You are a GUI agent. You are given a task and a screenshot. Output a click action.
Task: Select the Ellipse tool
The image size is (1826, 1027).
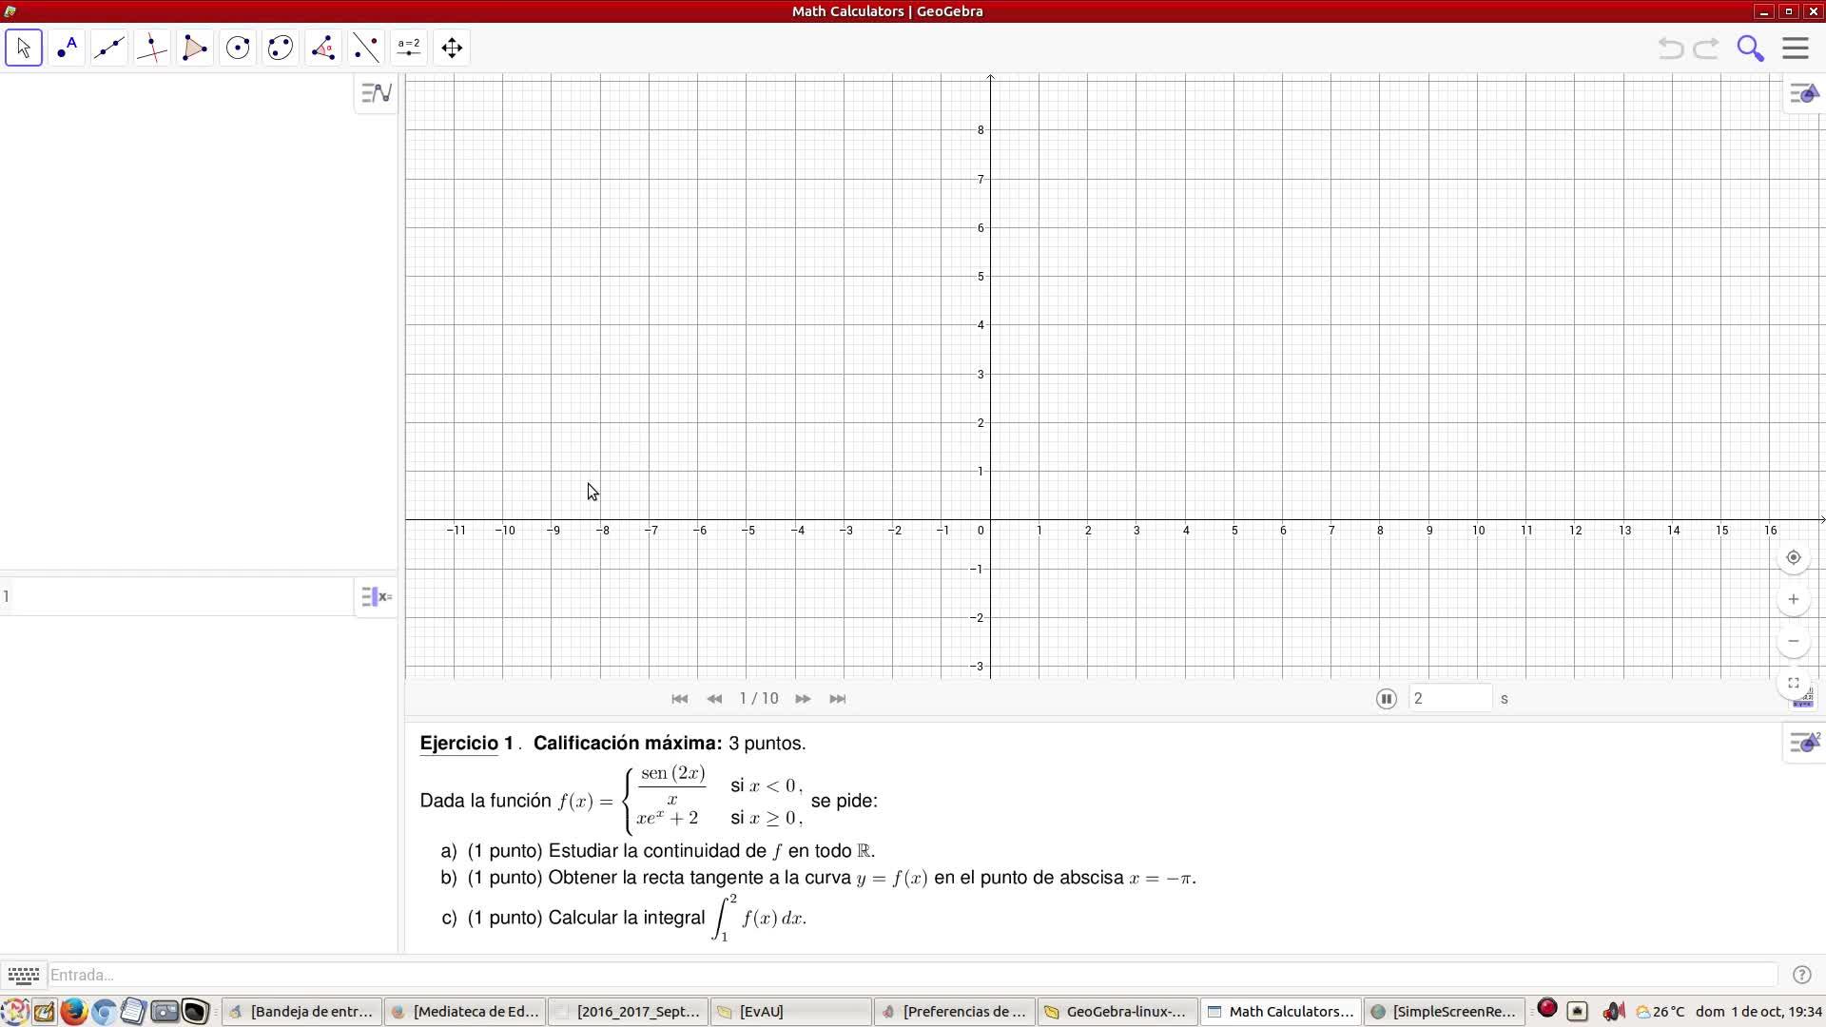281,48
